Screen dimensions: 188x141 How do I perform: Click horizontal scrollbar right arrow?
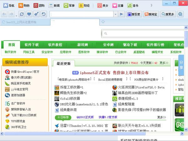pyautogui.click(x=182, y=133)
